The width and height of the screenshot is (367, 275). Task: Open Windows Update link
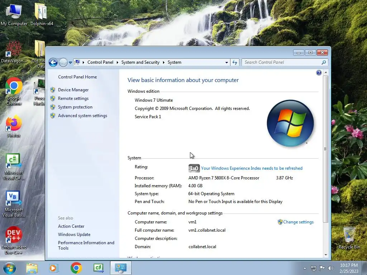pyautogui.click(x=74, y=234)
